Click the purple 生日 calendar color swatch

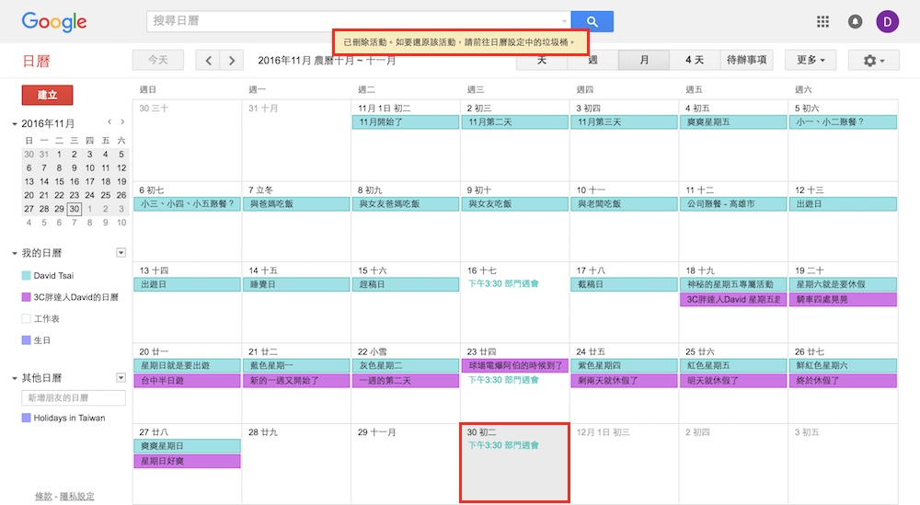click(27, 340)
